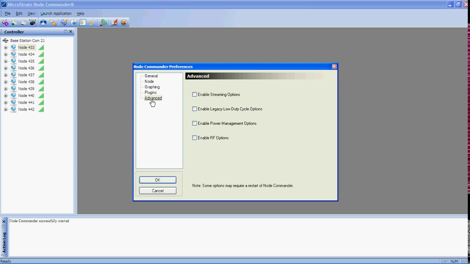
Task: Select the Node 438 label
Action: tap(26, 82)
